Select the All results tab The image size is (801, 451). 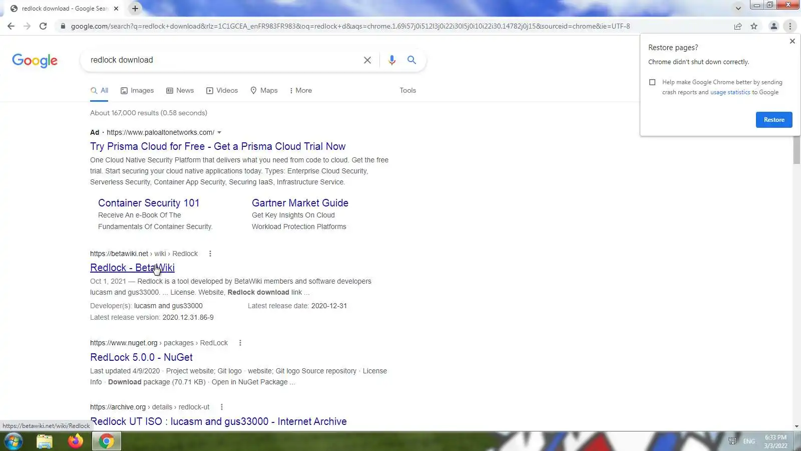point(99,91)
